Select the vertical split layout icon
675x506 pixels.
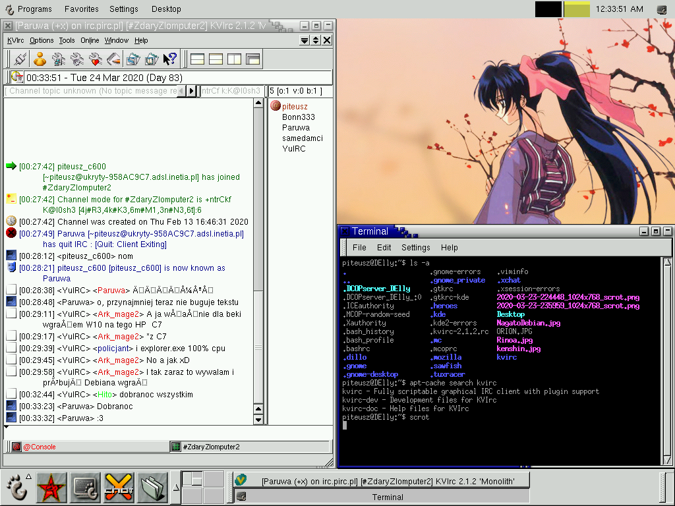[x=234, y=59]
